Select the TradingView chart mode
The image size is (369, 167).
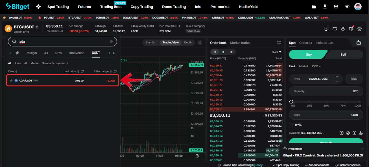(171, 42)
